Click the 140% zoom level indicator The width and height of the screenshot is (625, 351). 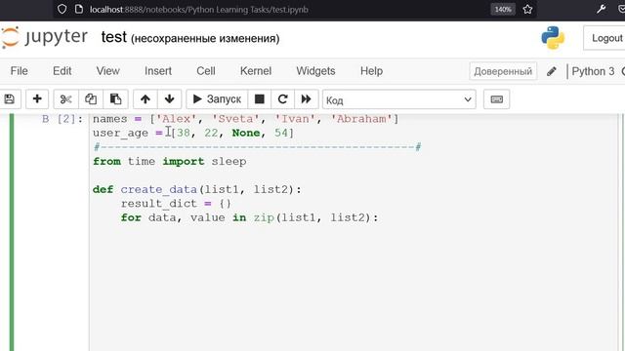tap(503, 9)
